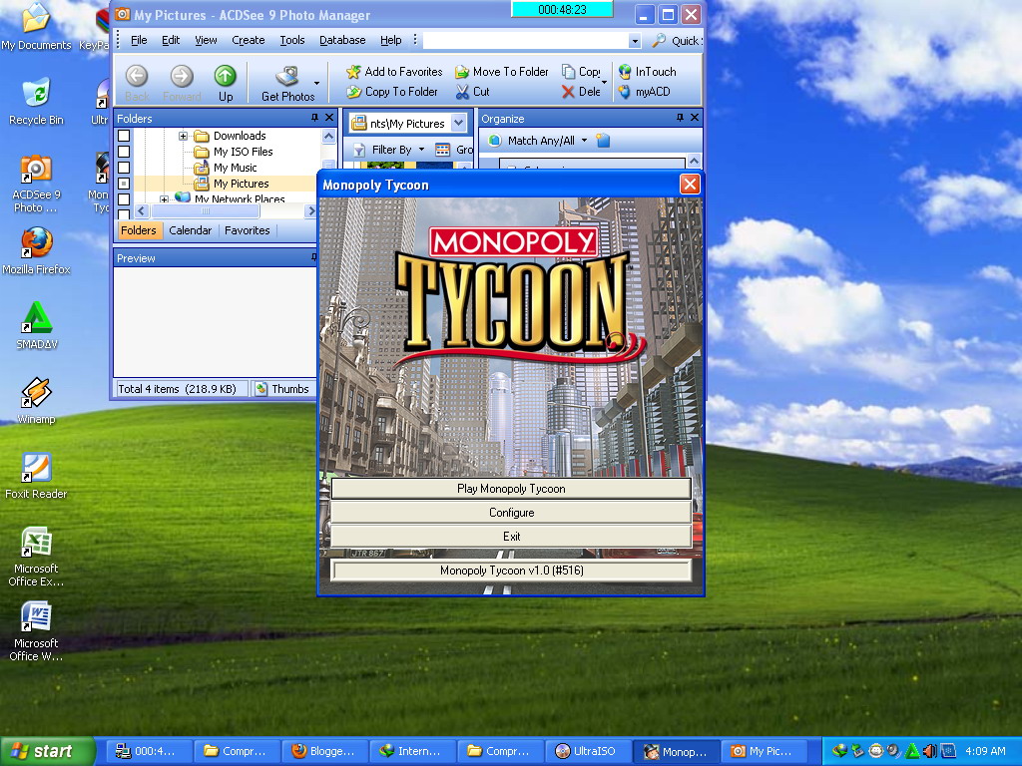The height and width of the screenshot is (766, 1022).
Task: Expand the Downloads folder tree node
Action: (x=184, y=136)
